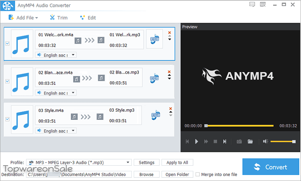Remove 02 Blan...ace.m4a with red X
The height and width of the screenshot is (181, 301).
(169, 72)
